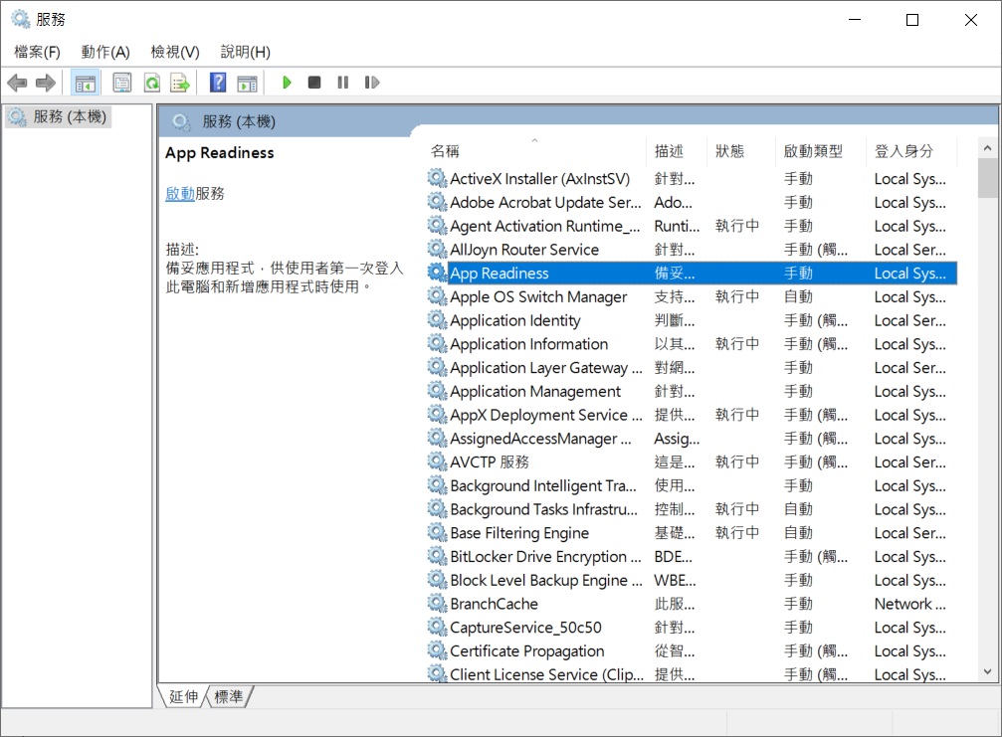Restart the service with restart icon
The width and height of the screenshot is (1002, 737).
372,83
